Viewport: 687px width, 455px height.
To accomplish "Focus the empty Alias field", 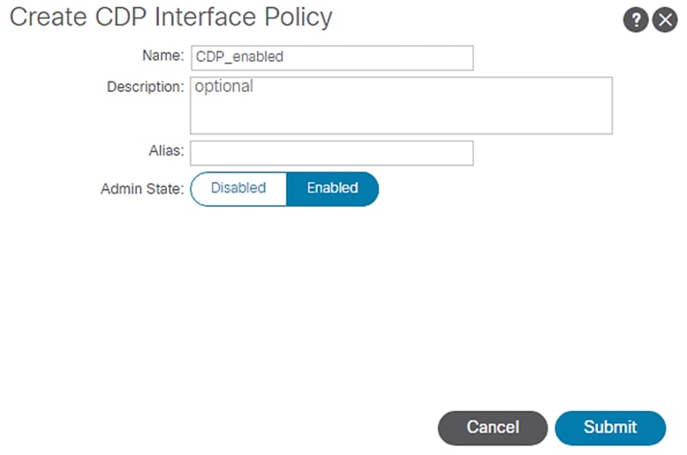I will tap(331, 153).
